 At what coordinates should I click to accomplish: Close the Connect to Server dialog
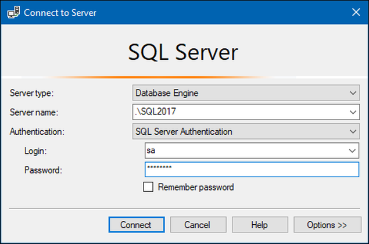tap(356, 12)
